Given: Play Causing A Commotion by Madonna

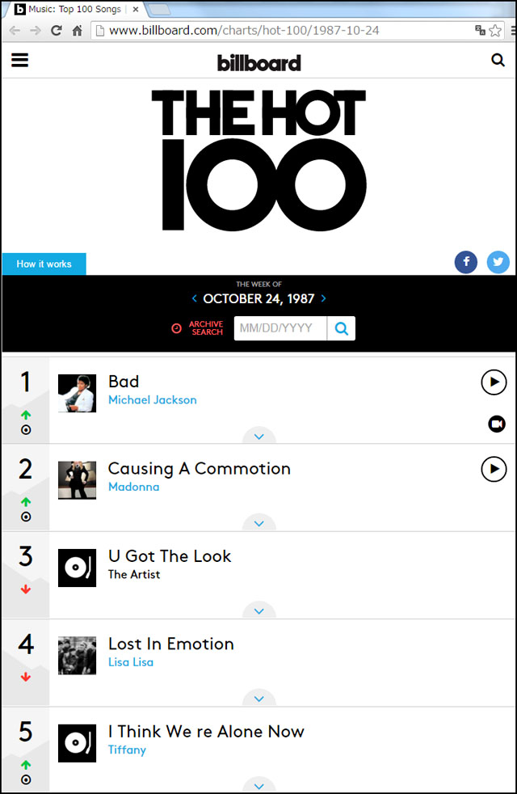Looking at the screenshot, I should click(x=494, y=469).
